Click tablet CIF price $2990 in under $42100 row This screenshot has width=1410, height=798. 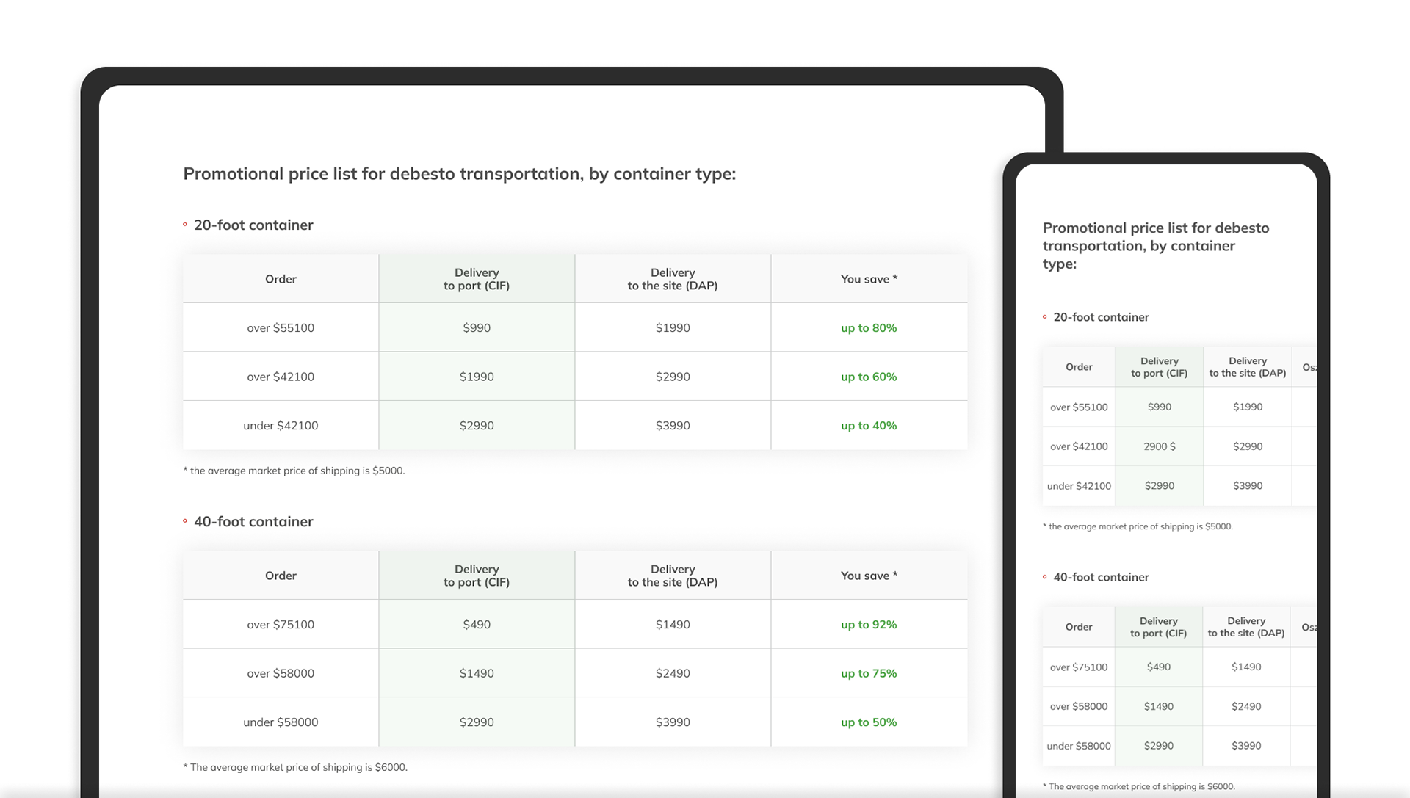point(477,426)
